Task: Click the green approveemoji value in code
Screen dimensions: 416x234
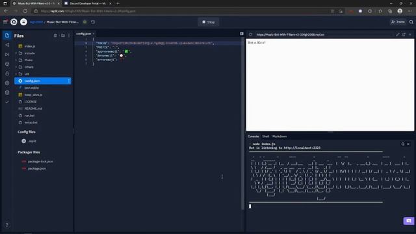Action: pos(126,51)
